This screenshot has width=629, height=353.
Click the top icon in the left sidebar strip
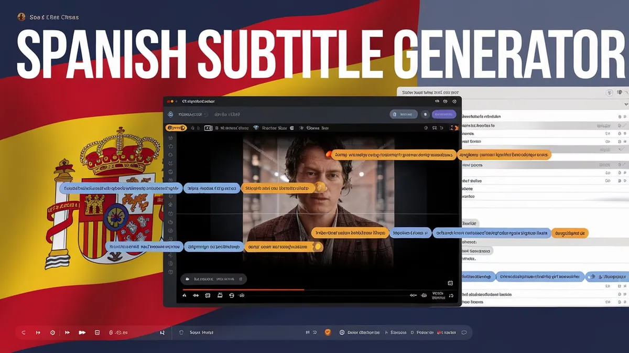pos(171,137)
